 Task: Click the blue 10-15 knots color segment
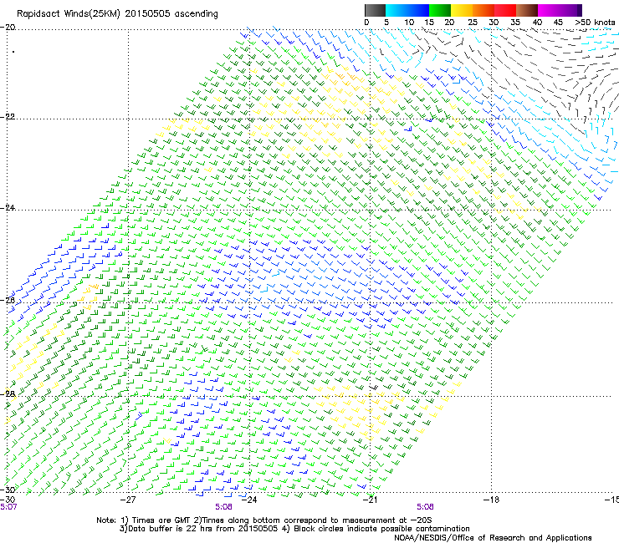point(418,10)
